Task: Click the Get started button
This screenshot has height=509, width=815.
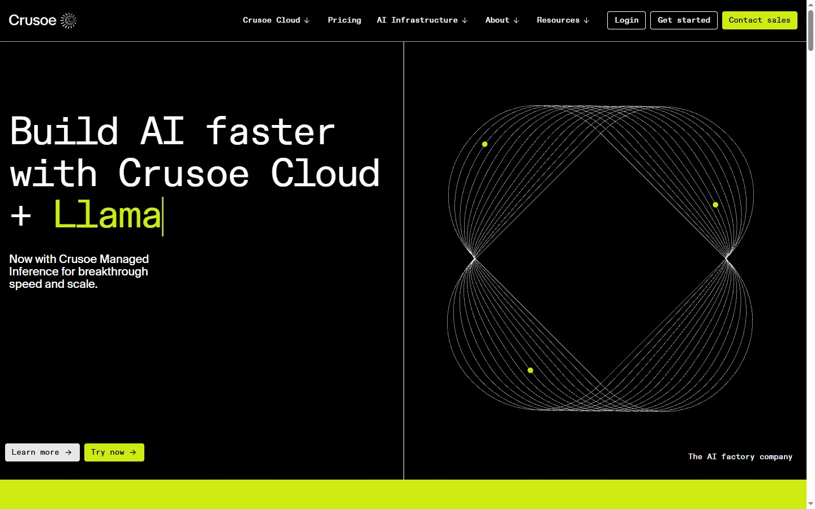Action: coord(684,20)
